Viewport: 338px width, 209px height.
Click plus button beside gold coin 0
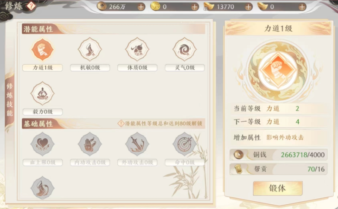(195, 7)
